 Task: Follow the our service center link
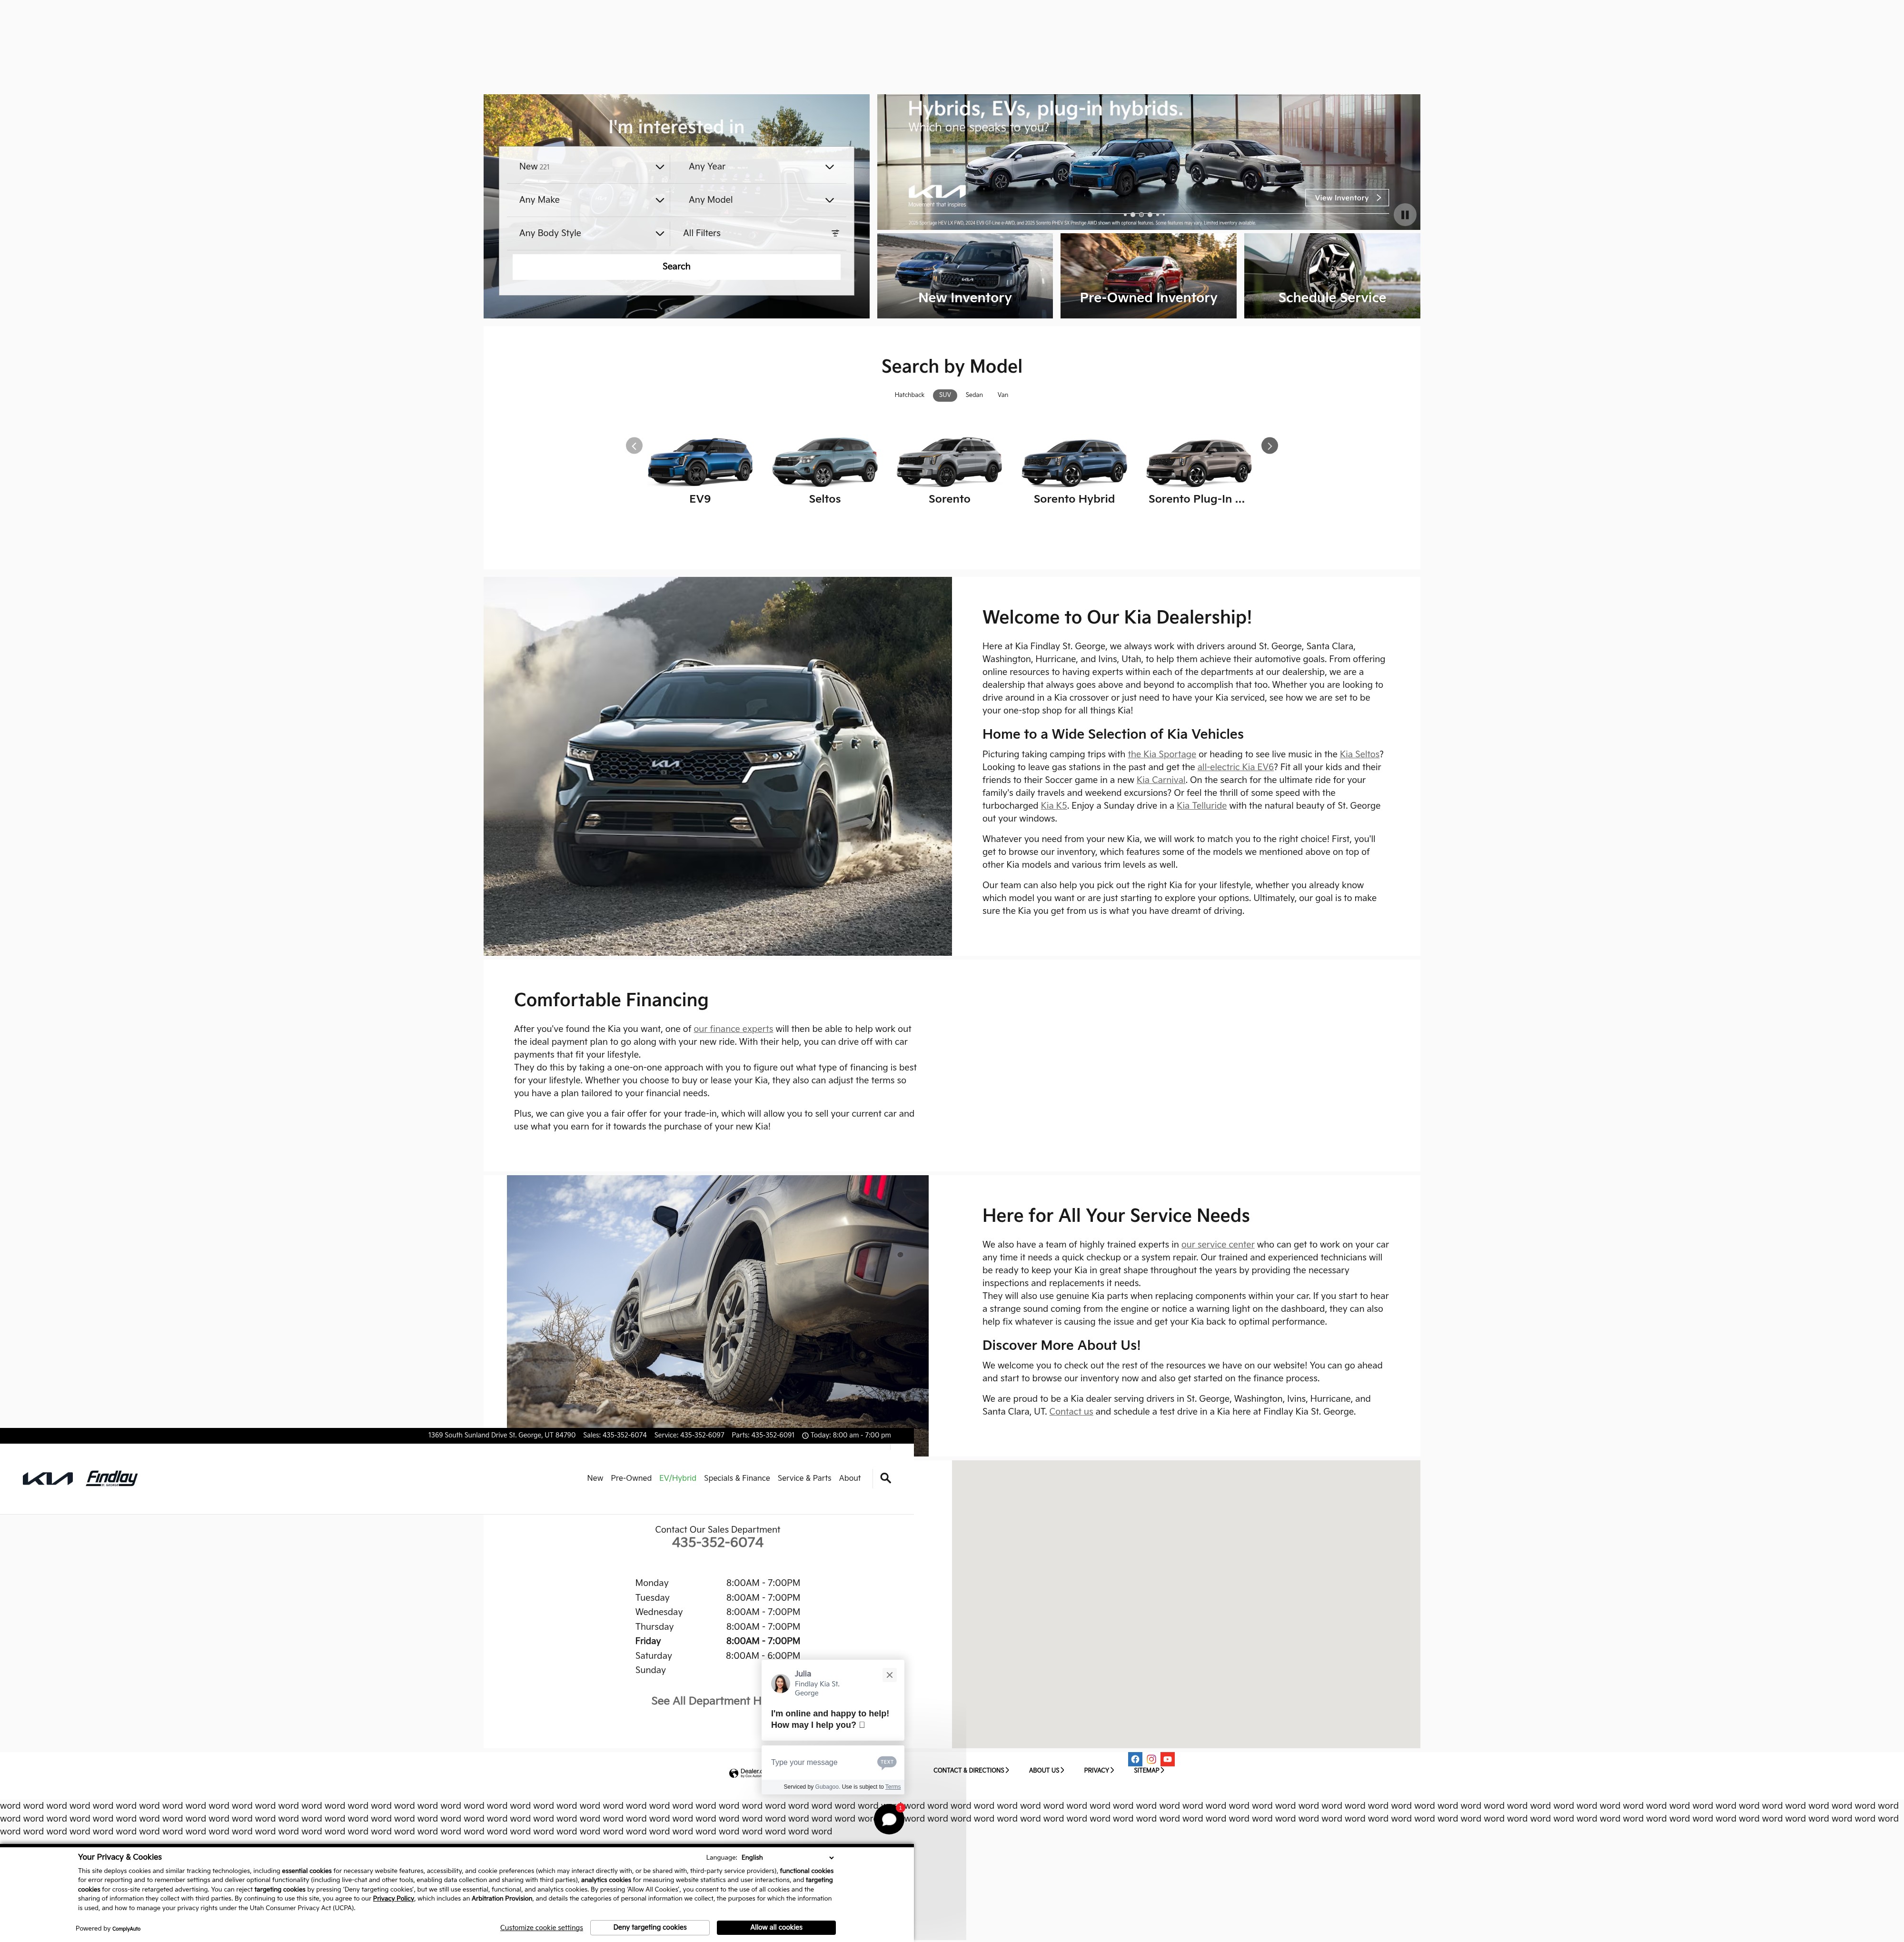click(1217, 1245)
